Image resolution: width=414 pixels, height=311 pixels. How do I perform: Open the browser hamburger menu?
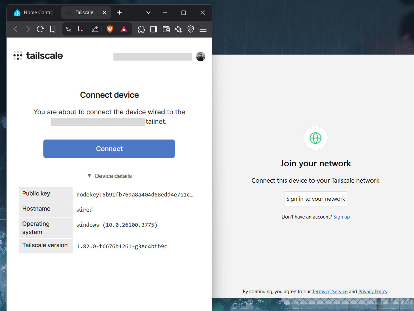(x=203, y=29)
